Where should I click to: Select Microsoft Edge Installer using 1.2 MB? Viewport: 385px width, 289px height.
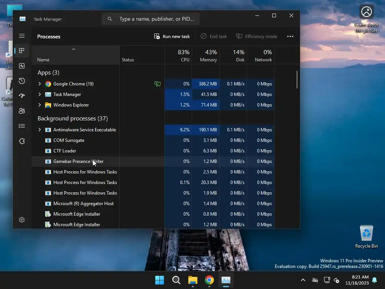click(x=153, y=225)
